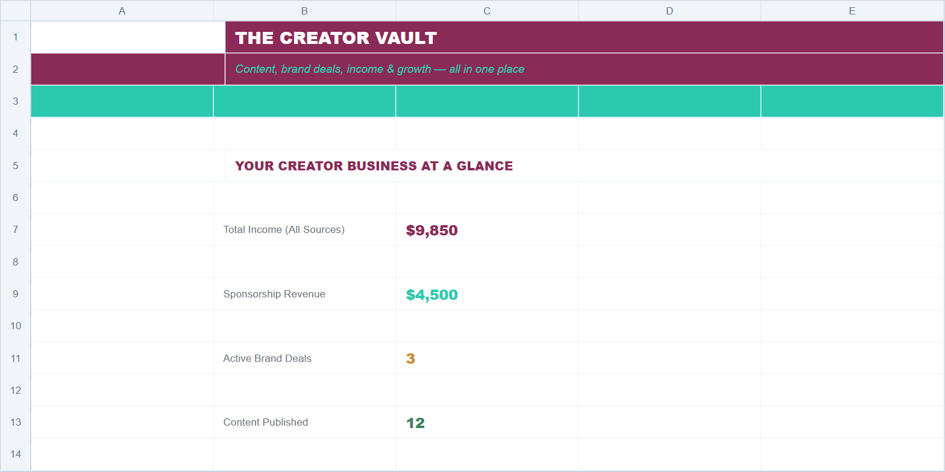Select column E header
The width and height of the screenshot is (945, 472).
(x=852, y=11)
